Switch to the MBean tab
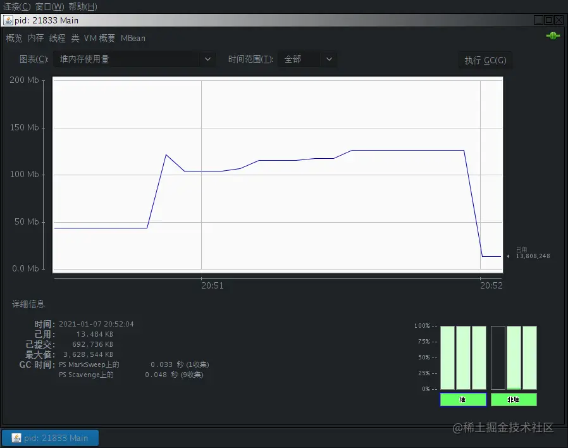This screenshot has width=568, height=448. click(133, 38)
